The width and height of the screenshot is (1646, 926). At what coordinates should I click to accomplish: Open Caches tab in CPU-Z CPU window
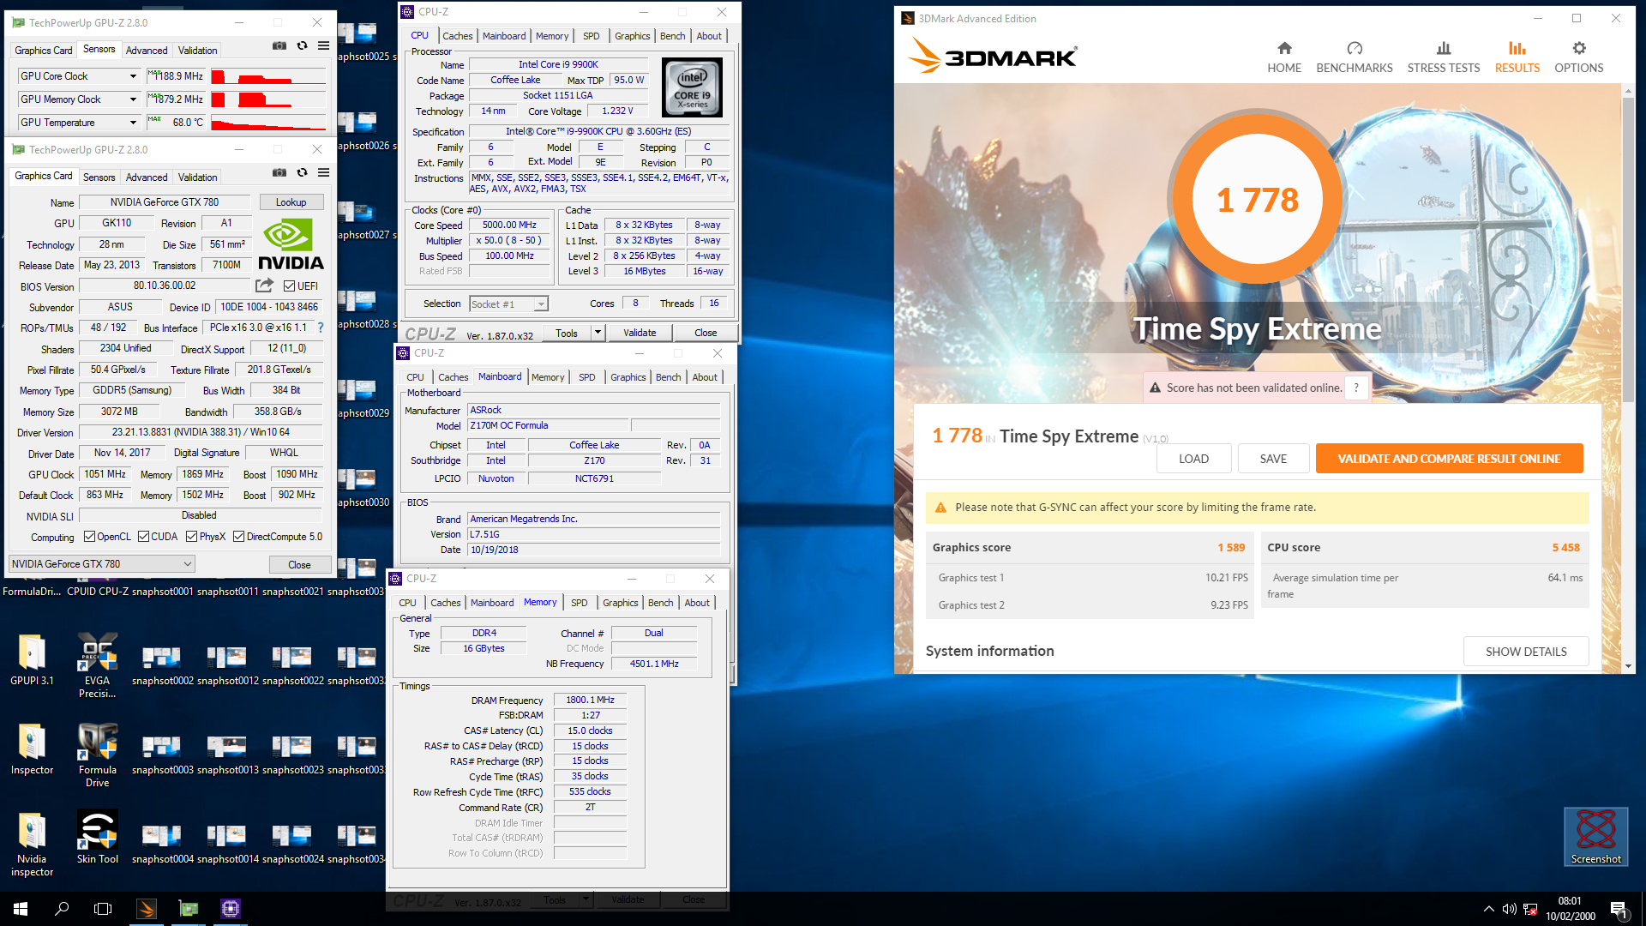[x=457, y=36]
